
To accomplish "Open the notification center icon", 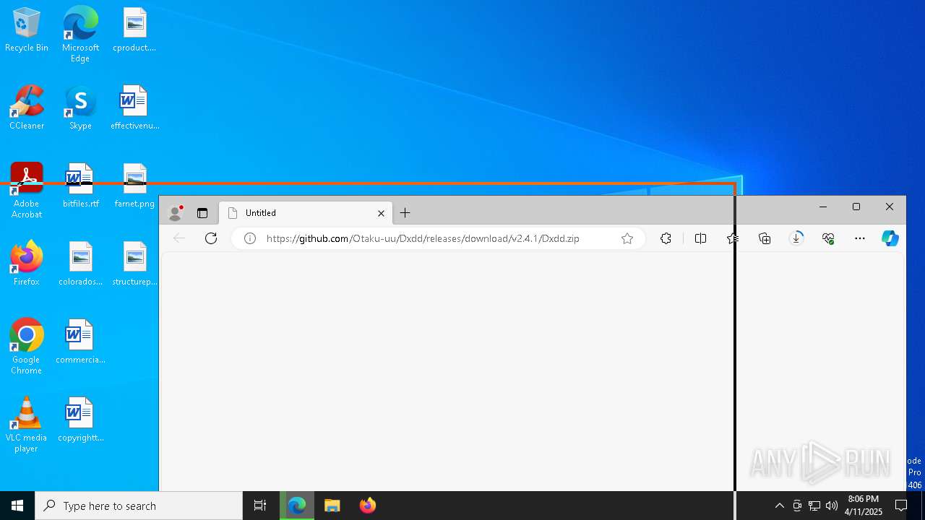I will tap(901, 506).
